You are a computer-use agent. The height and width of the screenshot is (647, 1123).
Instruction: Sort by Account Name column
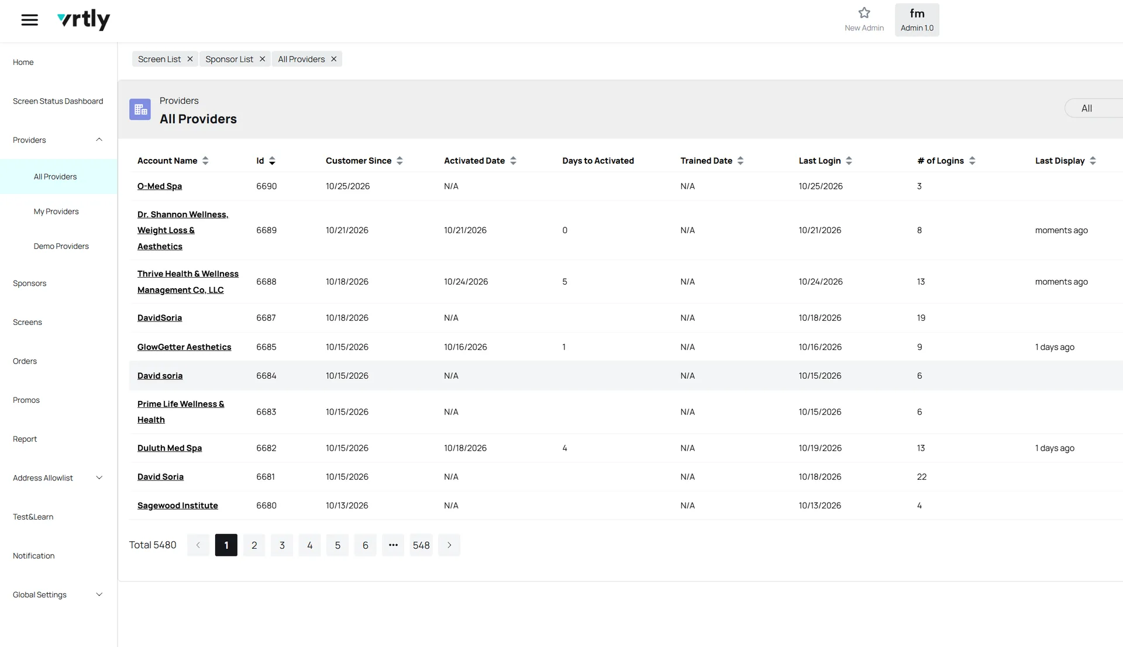pyautogui.click(x=205, y=161)
